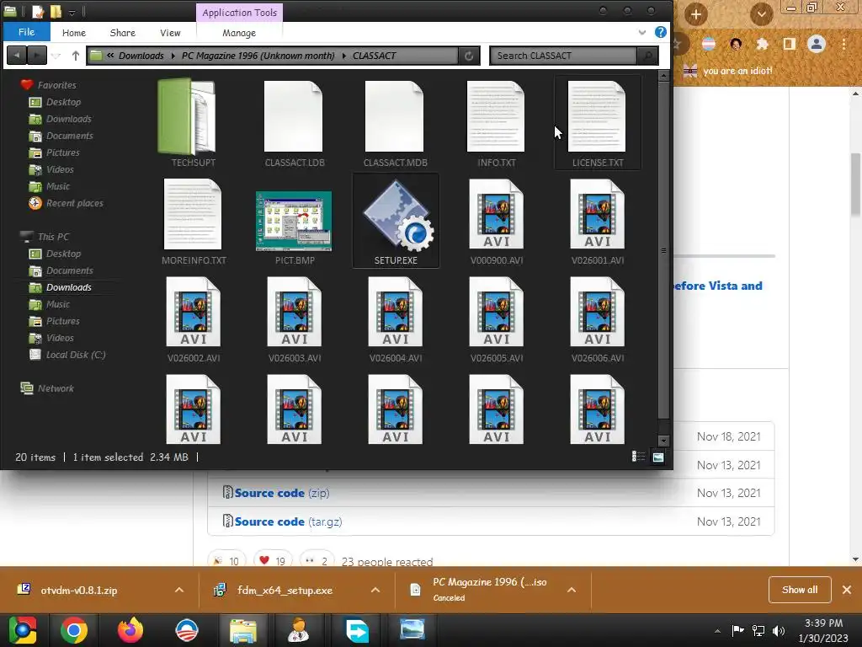
Task: Select the CLASSACT.LDB file
Action: coord(294,122)
